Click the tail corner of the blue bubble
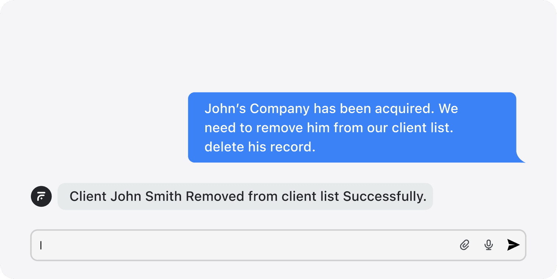Viewport: 557px width, 279px height. 521,159
